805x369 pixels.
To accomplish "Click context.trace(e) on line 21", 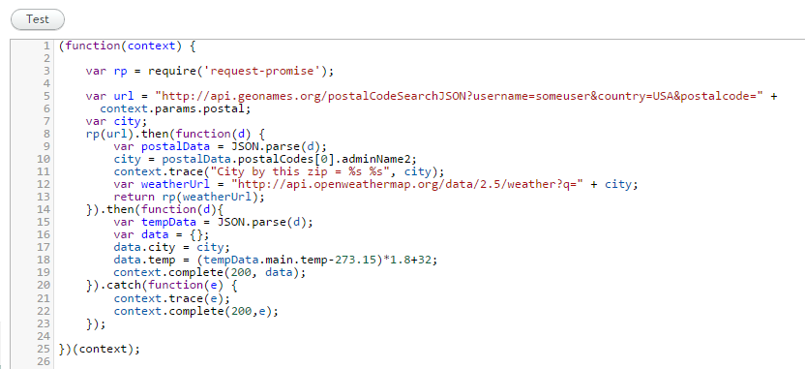I will [x=172, y=297].
